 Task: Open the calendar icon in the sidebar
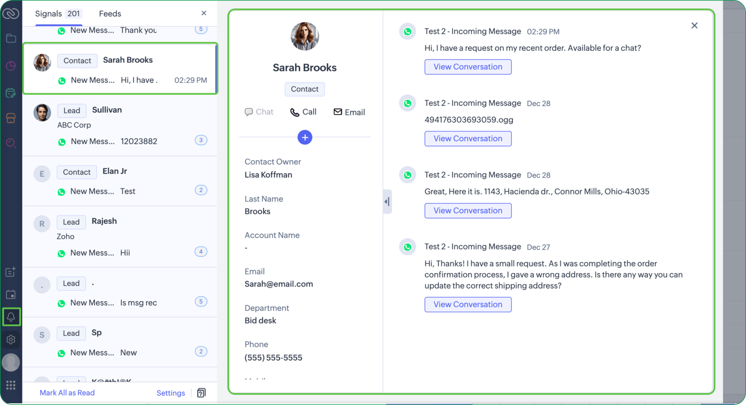pyautogui.click(x=11, y=294)
